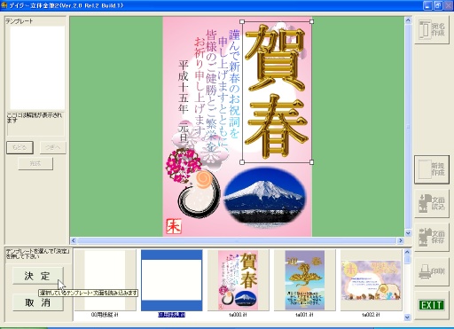454x329 pixels.
Task: Click the つぎへ next button
Action: pos(53,147)
